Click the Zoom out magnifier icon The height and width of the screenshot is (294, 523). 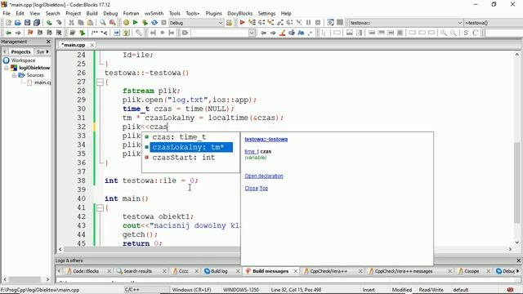(453, 33)
